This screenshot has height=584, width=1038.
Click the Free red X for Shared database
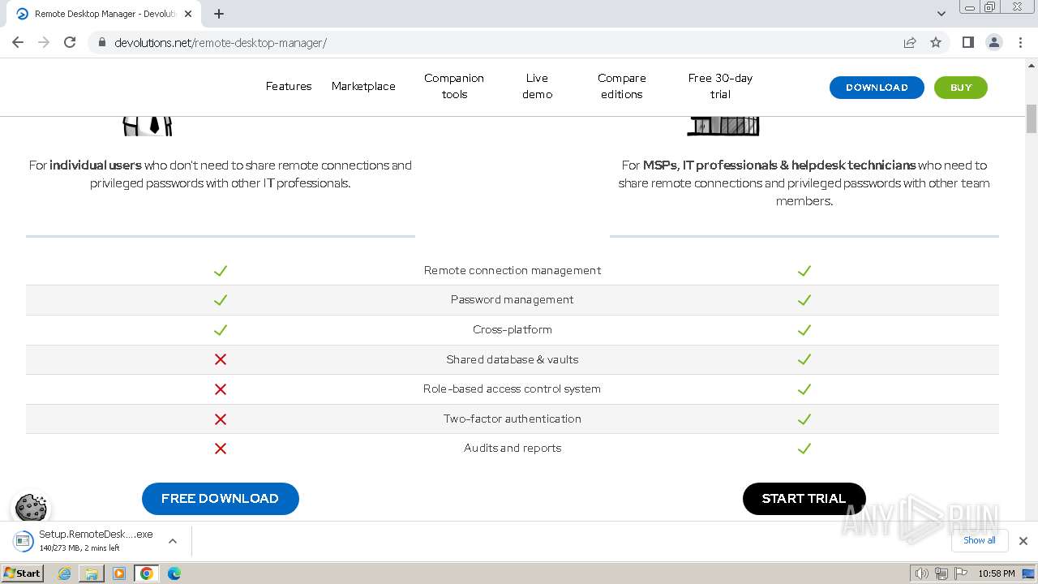(221, 359)
